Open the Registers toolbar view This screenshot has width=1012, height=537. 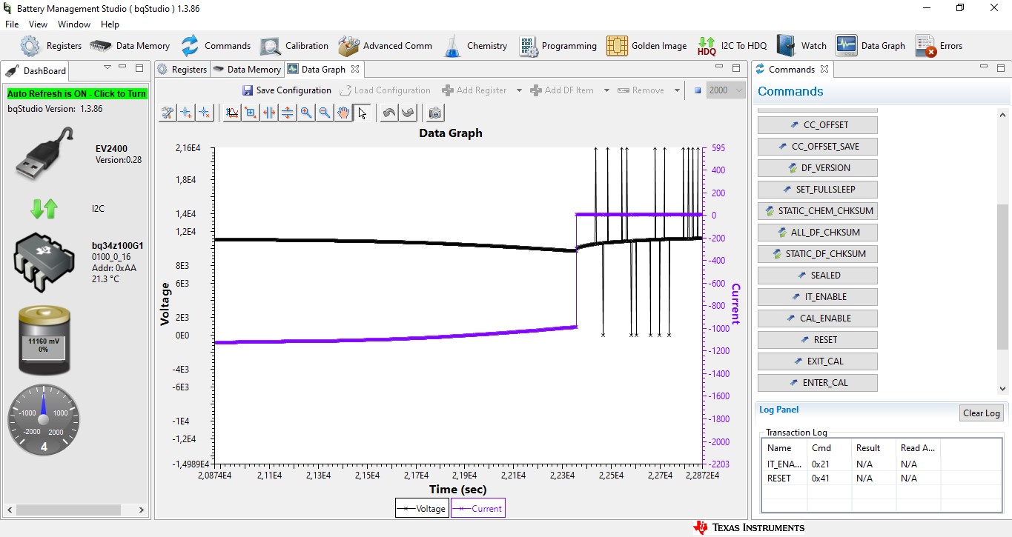click(50, 46)
